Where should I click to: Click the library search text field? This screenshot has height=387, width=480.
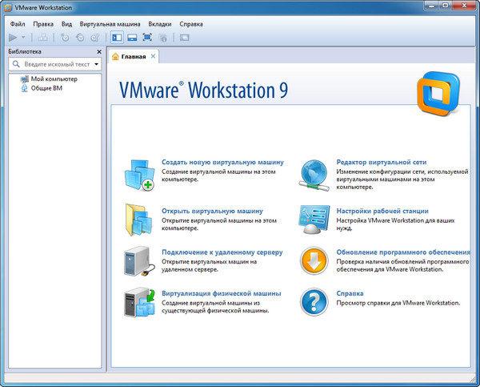tap(57, 64)
